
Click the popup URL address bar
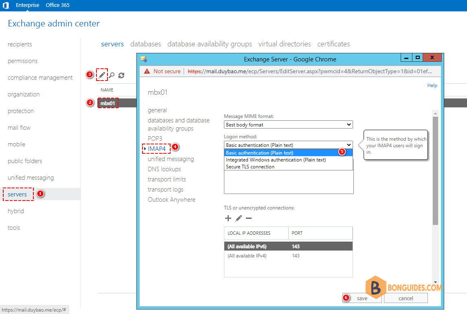tap(310, 72)
